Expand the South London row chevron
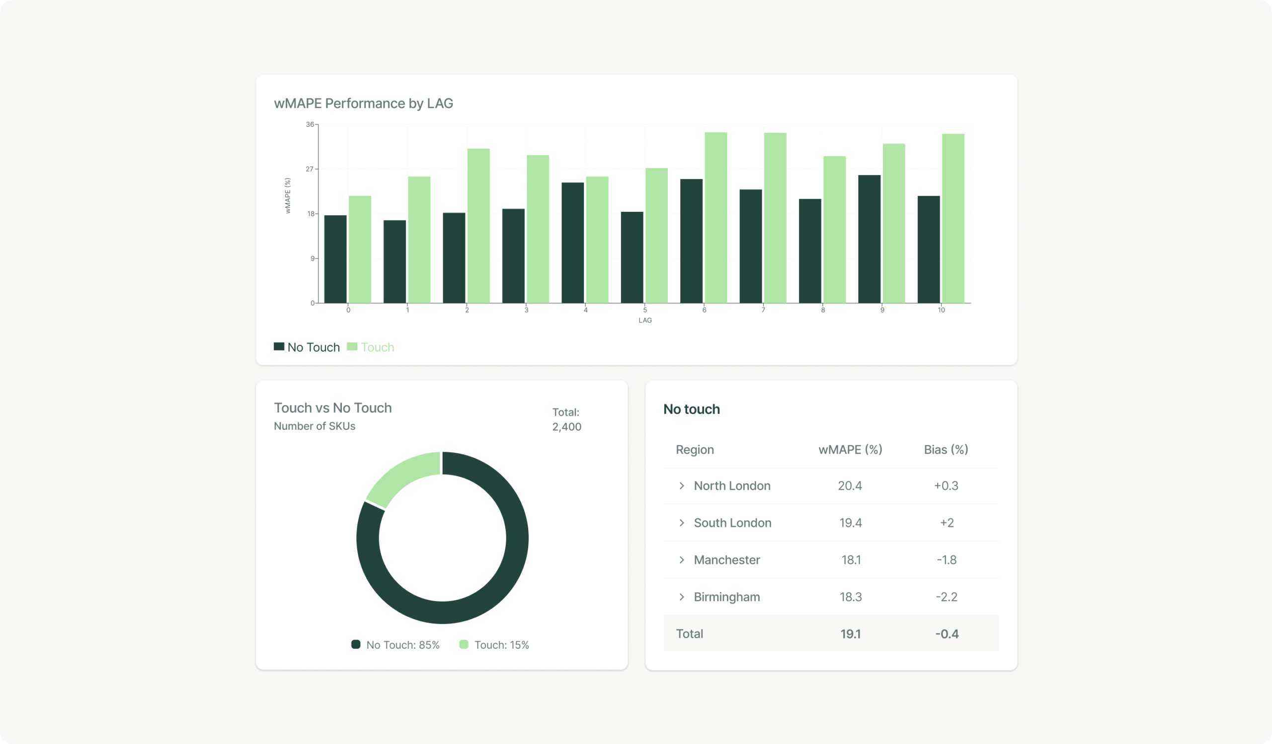 [x=681, y=523]
